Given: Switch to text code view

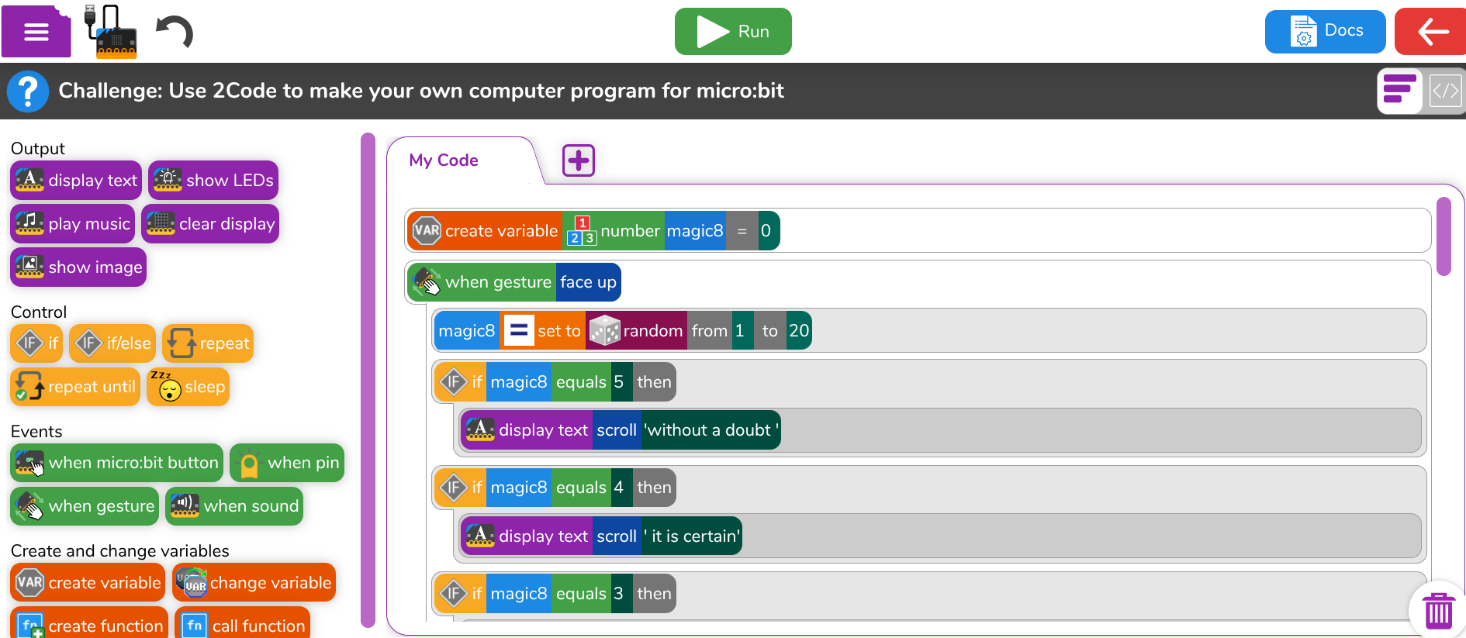Looking at the screenshot, I should (1445, 91).
